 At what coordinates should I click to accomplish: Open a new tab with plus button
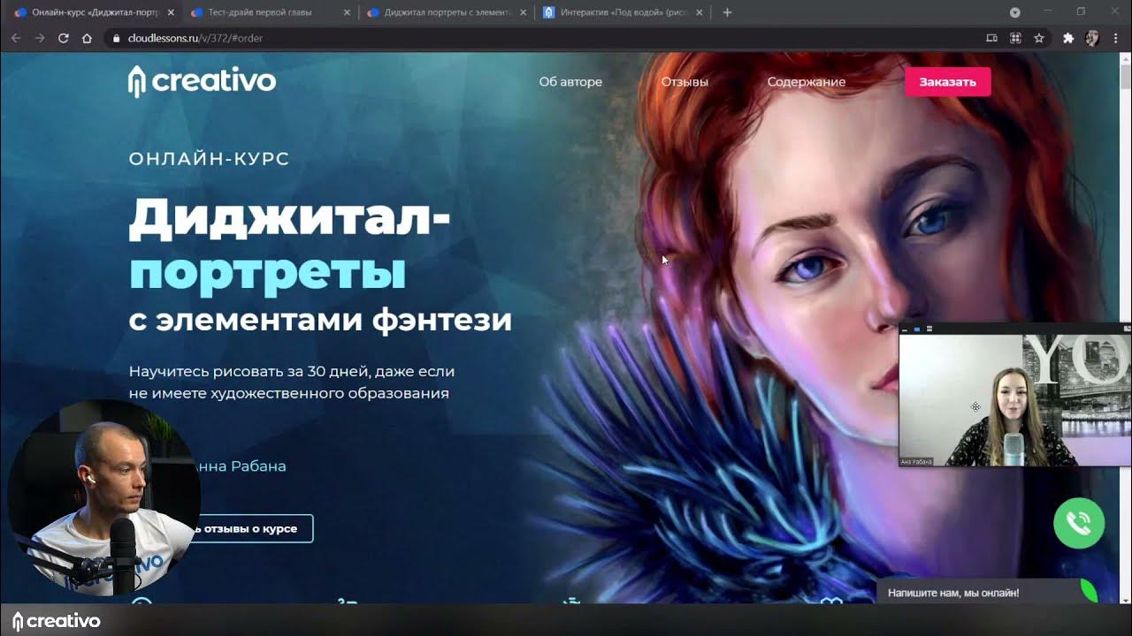click(x=727, y=12)
